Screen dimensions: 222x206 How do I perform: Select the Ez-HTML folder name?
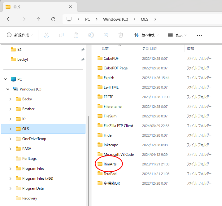coord(111,87)
